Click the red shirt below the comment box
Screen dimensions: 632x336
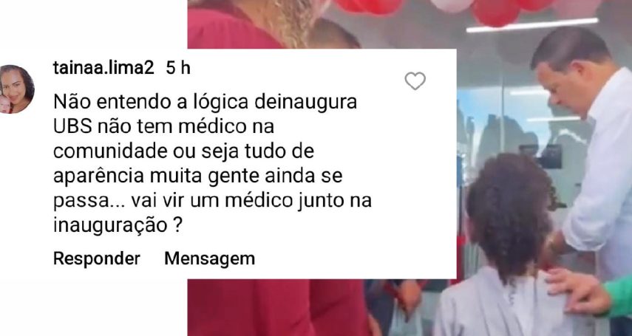278,307
